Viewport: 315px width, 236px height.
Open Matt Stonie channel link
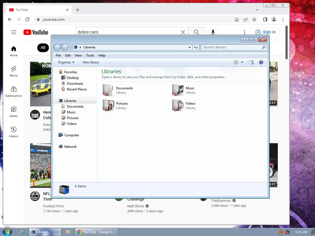pyautogui.click(x=136, y=206)
